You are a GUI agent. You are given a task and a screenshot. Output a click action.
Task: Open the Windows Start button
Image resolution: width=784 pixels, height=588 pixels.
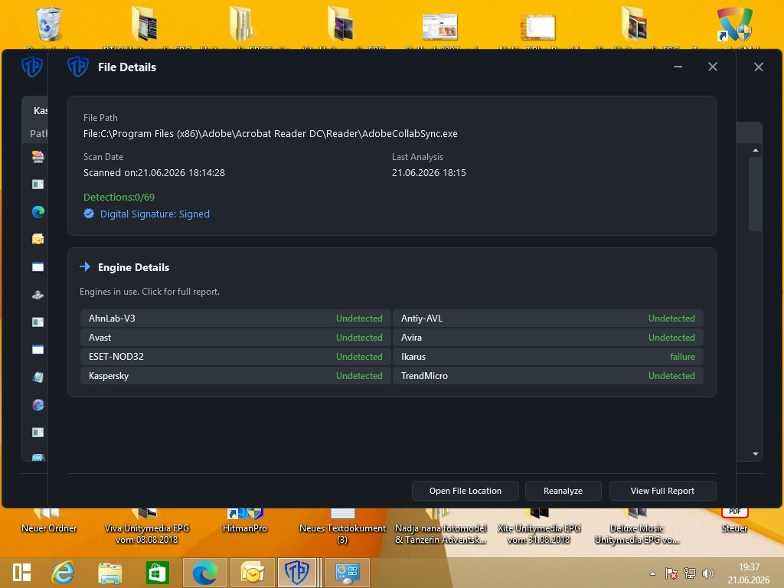point(22,573)
